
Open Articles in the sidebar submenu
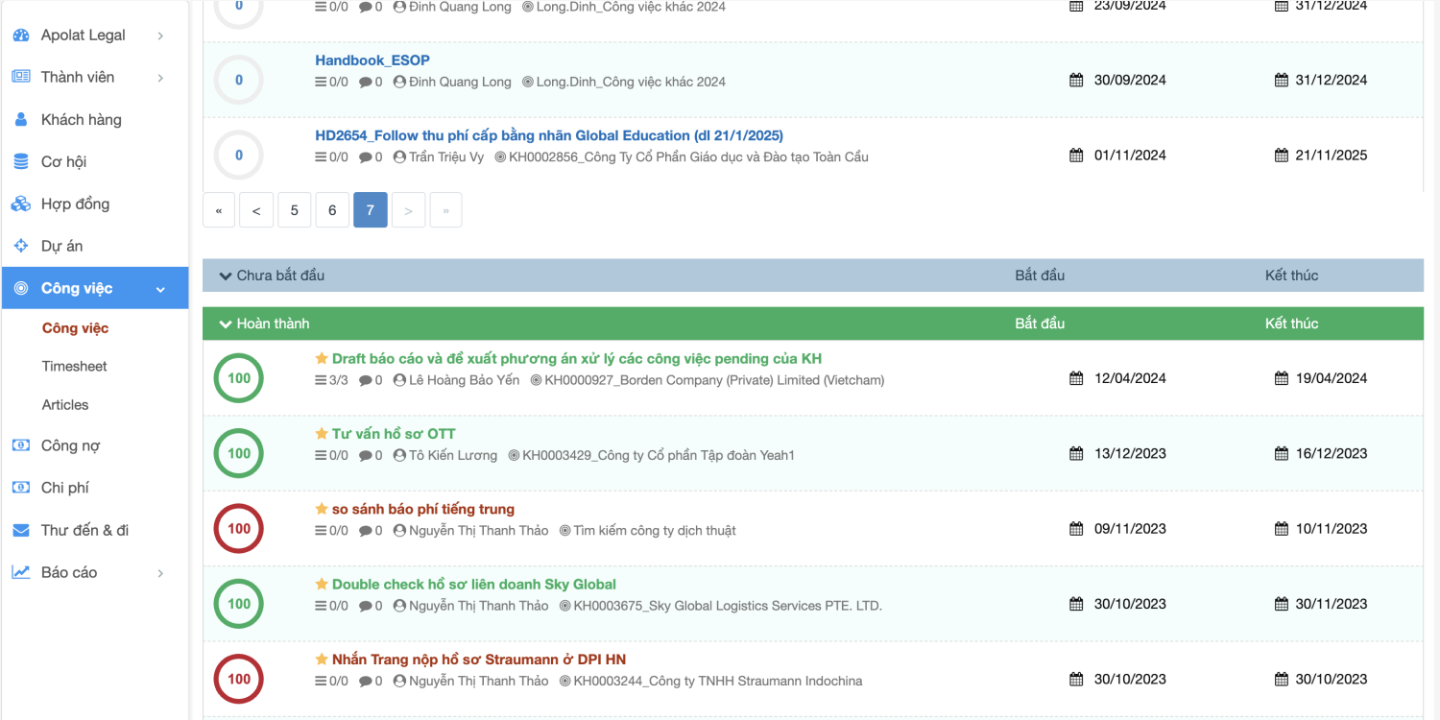tap(65, 405)
